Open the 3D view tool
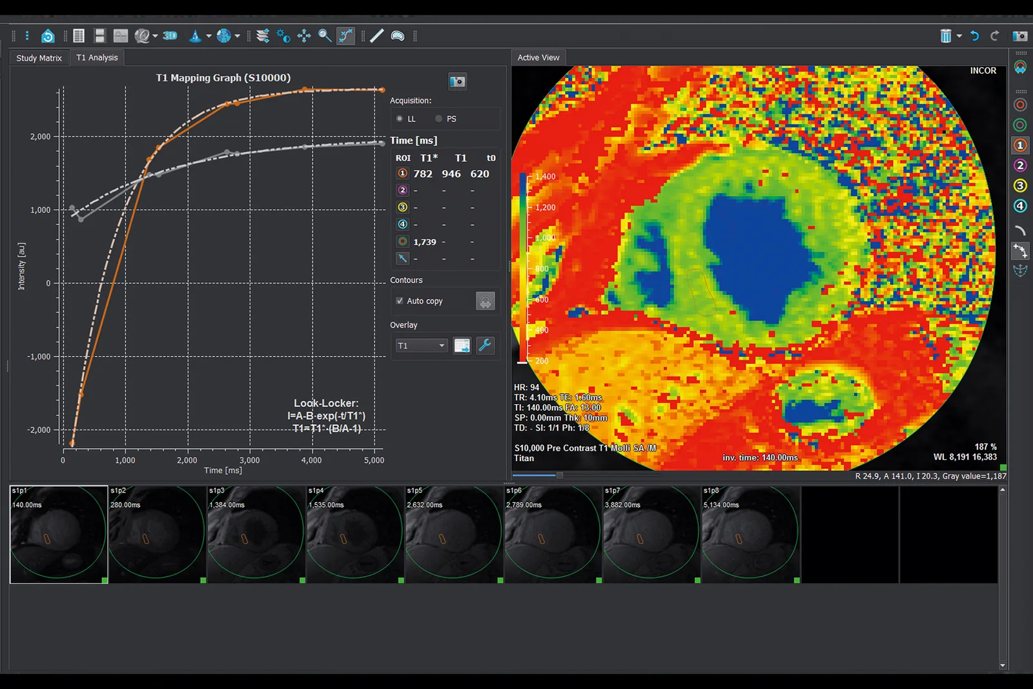Image resolution: width=1033 pixels, height=689 pixels. pyautogui.click(x=170, y=36)
